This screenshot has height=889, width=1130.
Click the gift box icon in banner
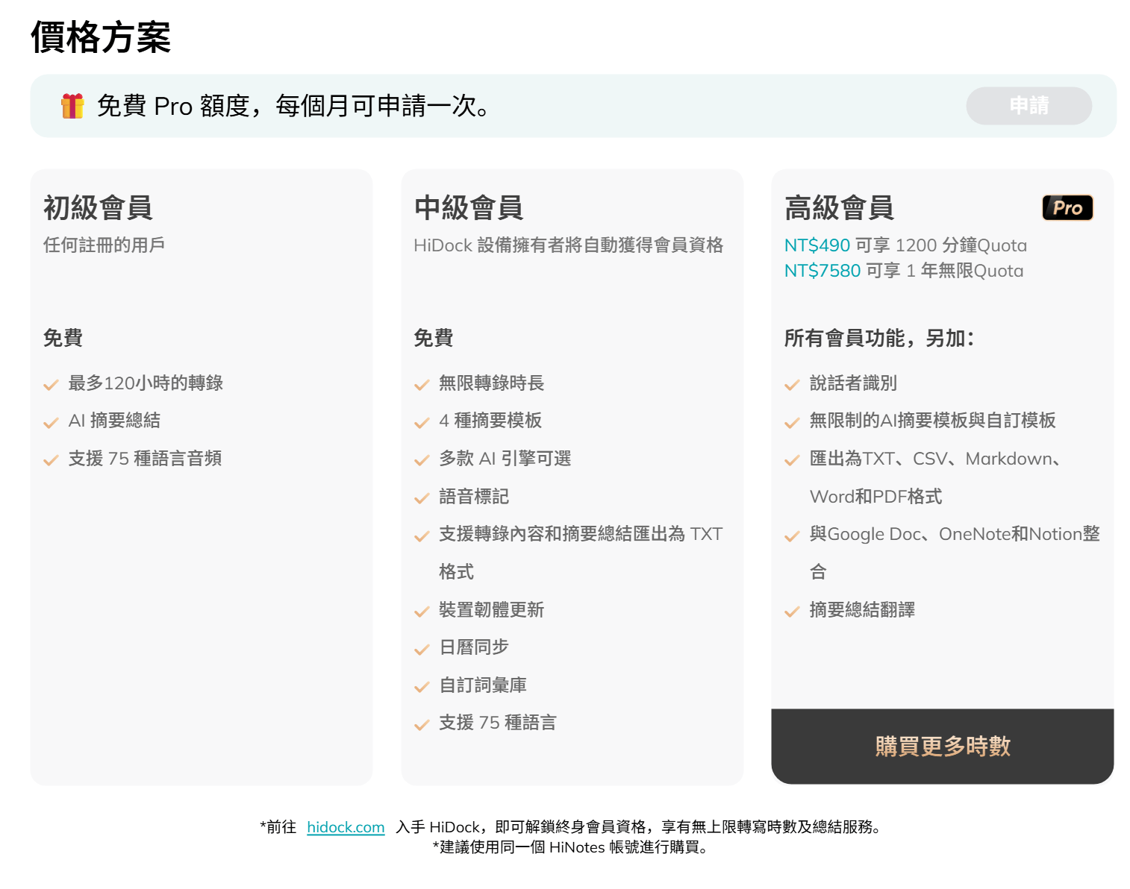72,106
